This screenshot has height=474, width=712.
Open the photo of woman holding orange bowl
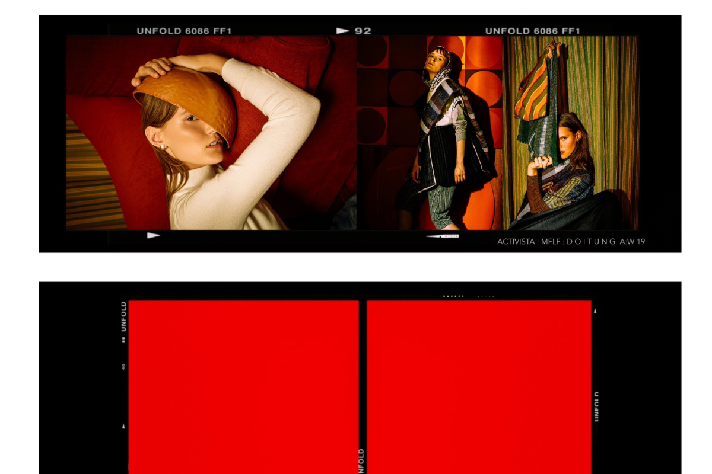click(211, 133)
